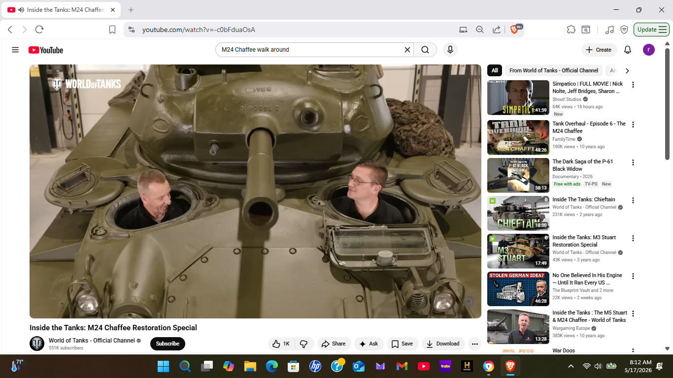Open 'The Dark Saga of the P-61 Black Widow' title
The width and height of the screenshot is (673, 378).
583,165
